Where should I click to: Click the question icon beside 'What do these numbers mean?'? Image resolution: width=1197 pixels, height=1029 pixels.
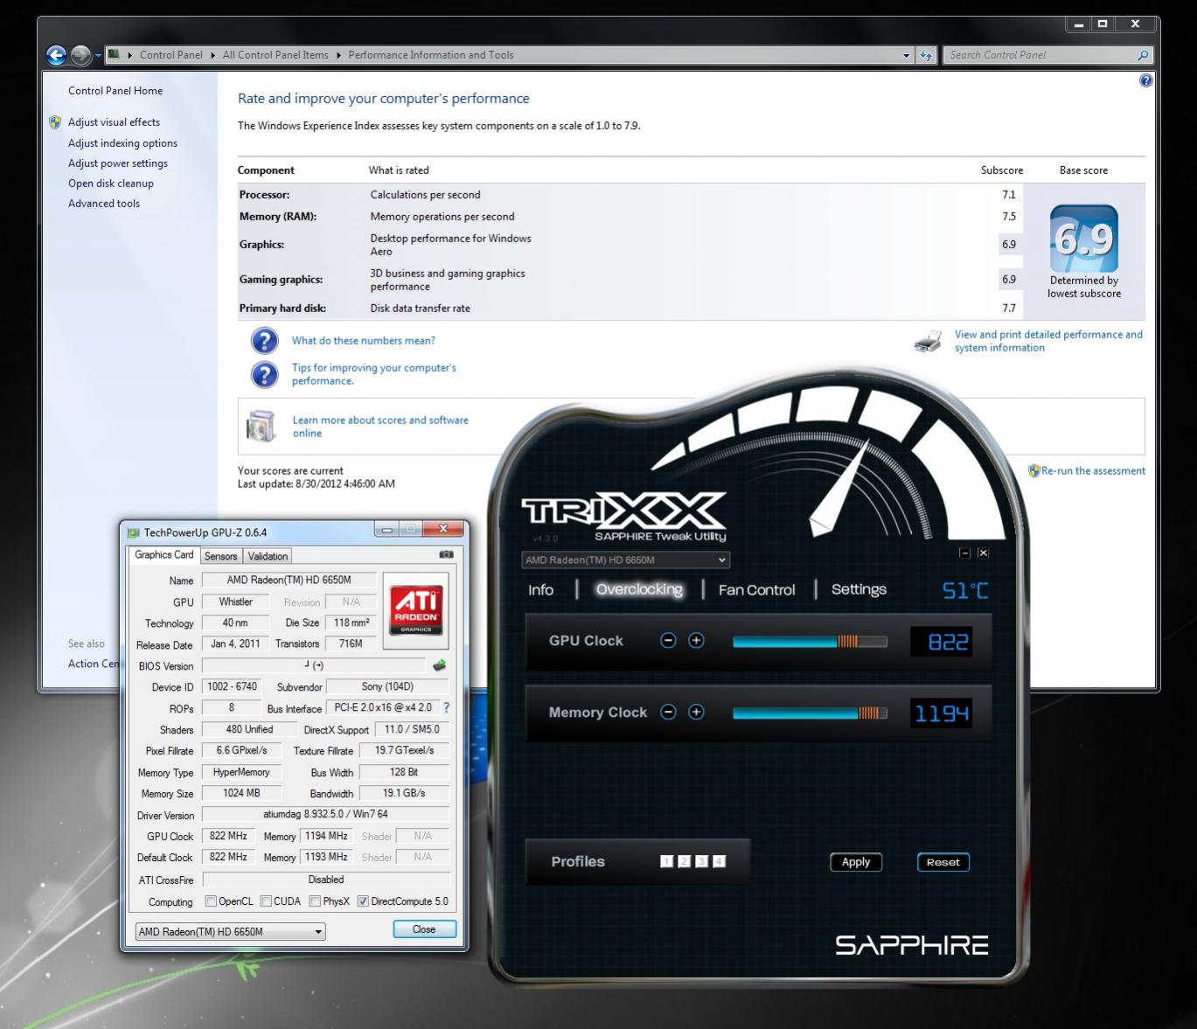(264, 340)
